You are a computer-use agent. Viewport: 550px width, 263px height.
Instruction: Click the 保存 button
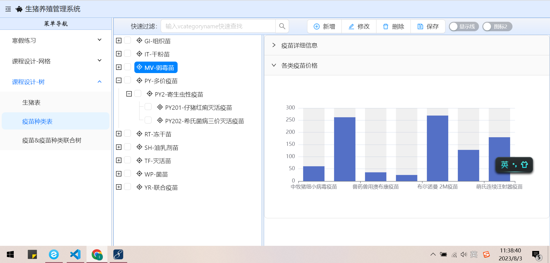pos(428,26)
